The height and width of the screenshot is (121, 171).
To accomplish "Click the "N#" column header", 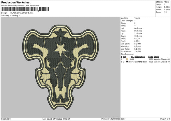I will point(125,57).
